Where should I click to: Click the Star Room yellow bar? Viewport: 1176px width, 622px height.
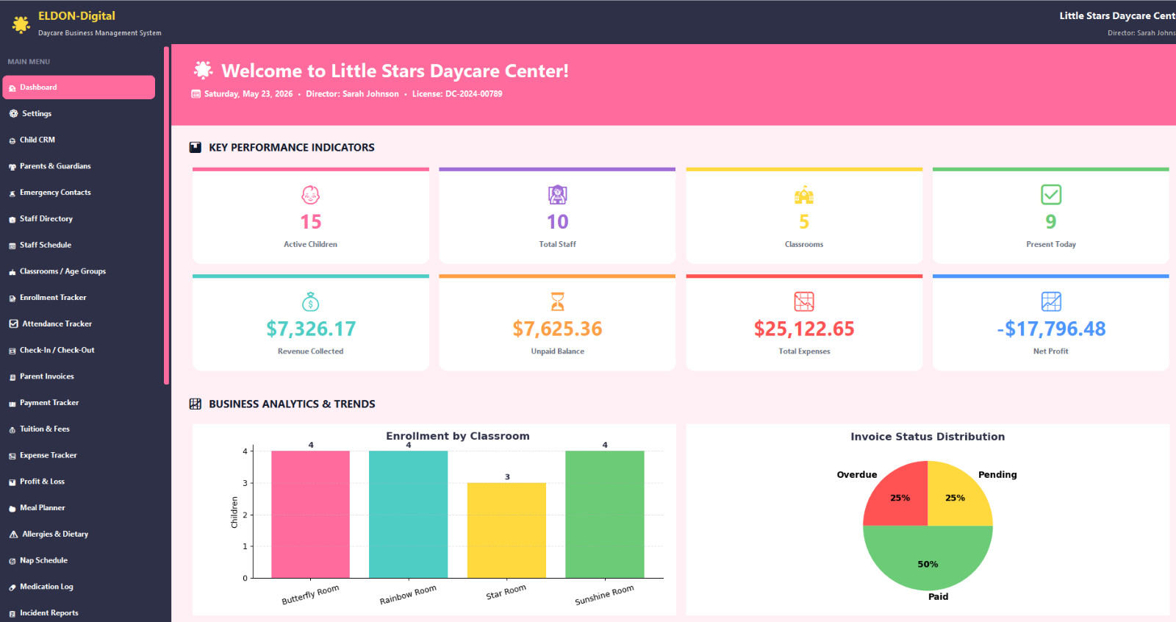506,530
